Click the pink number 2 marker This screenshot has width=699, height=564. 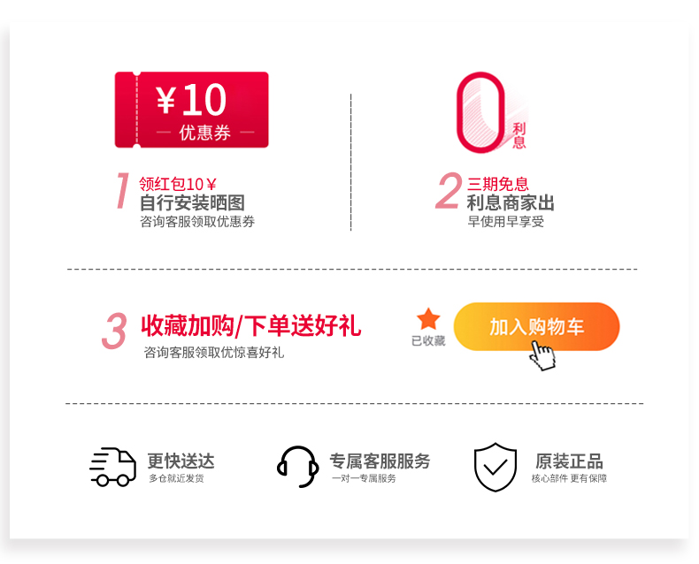pos(449,191)
